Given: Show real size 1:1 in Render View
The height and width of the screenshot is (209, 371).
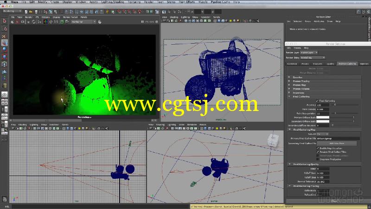Looking at the screenshot, I should pyautogui.click(x=56, y=22).
